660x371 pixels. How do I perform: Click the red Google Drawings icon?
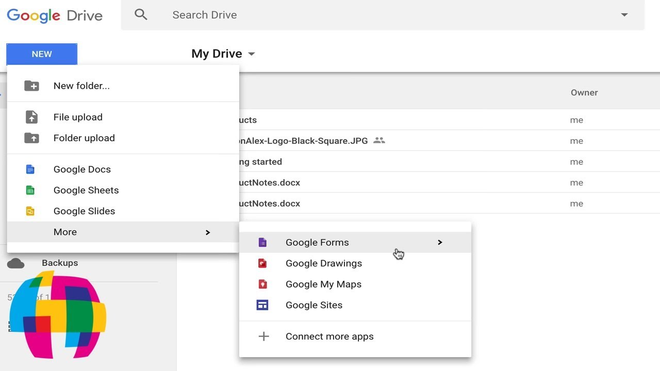coord(262,263)
